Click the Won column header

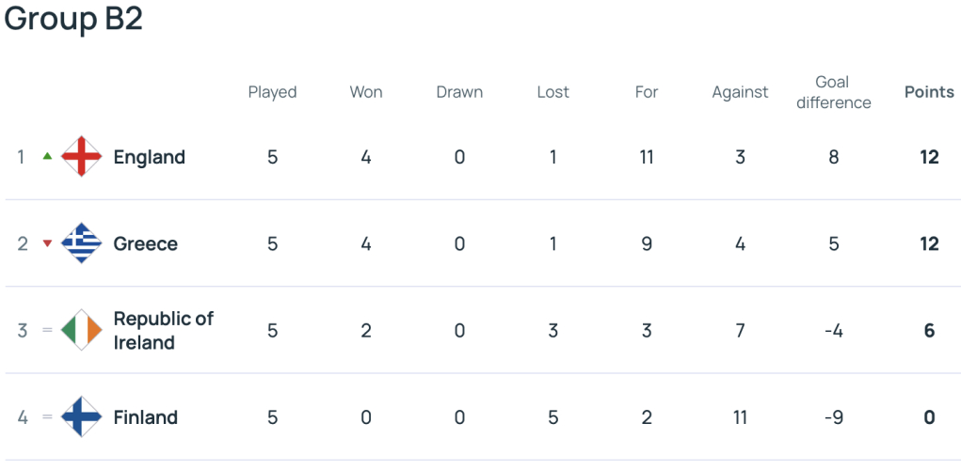point(366,92)
